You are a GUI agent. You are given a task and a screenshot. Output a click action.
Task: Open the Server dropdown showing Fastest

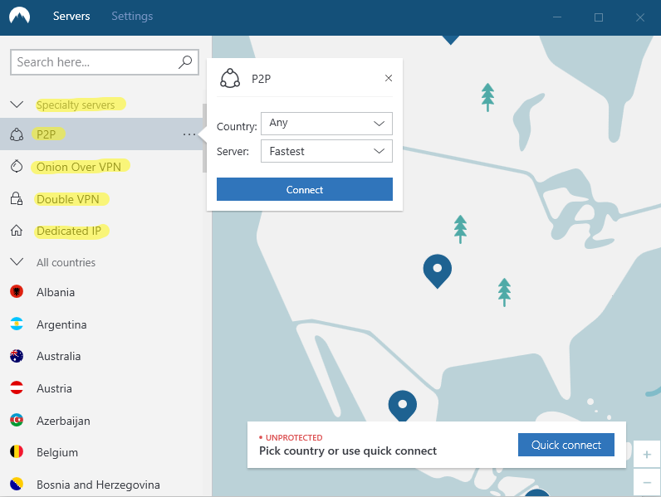[x=326, y=151]
